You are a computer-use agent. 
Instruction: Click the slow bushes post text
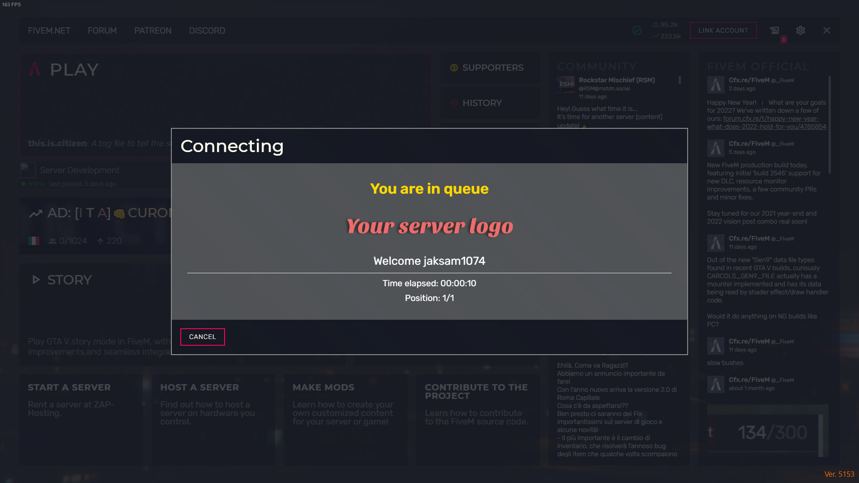725,363
